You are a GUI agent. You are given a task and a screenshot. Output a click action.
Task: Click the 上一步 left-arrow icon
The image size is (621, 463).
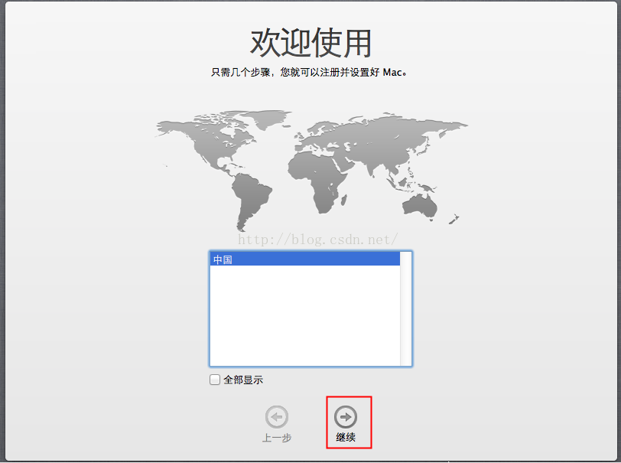pyautogui.click(x=276, y=416)
